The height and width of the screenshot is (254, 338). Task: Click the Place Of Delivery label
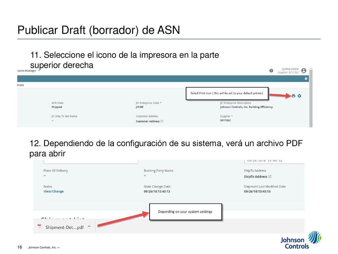pos(55,171)
